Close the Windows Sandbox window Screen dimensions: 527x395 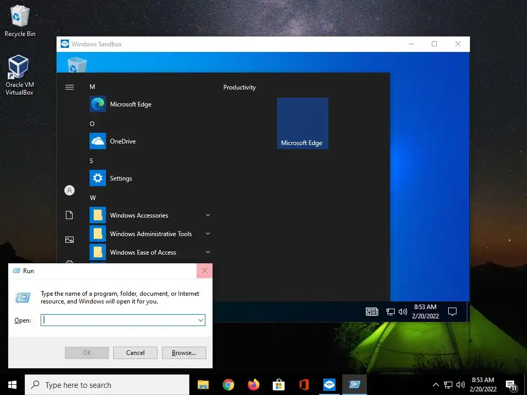[458, 44]
